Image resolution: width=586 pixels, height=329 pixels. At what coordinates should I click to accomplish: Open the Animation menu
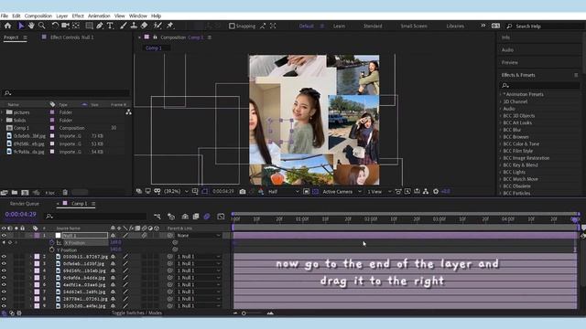tap(99, 16)
